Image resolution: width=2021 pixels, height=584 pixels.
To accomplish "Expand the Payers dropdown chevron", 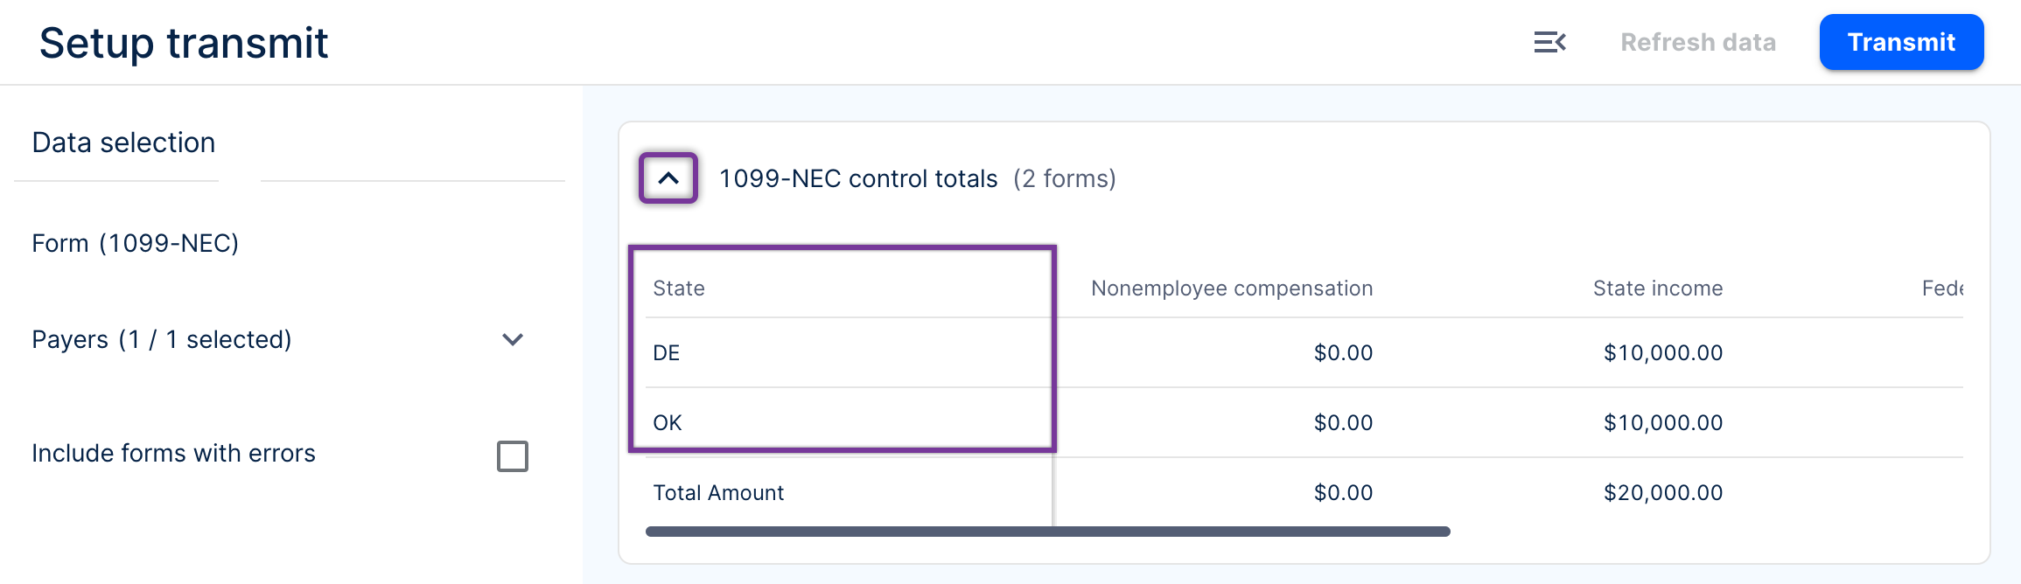I will coord(513,339).
